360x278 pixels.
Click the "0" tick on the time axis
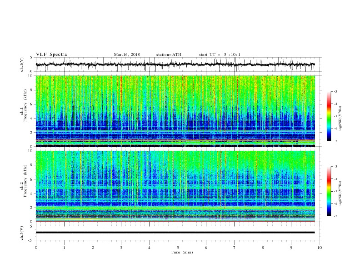36,248
